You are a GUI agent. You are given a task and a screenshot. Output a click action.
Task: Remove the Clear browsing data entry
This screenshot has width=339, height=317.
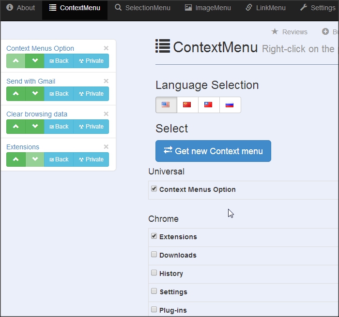coord(106,114)
